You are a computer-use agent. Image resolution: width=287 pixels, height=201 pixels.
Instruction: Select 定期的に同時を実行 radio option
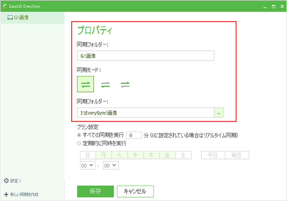click(79, 143)
